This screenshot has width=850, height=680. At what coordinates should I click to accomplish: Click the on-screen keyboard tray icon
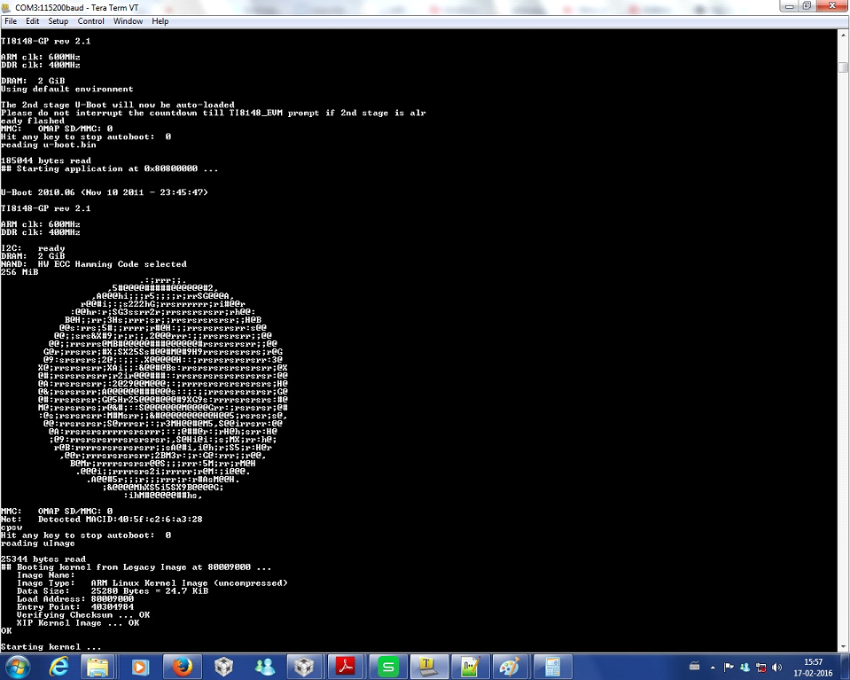pyautogui.click(x=694, y=667)
